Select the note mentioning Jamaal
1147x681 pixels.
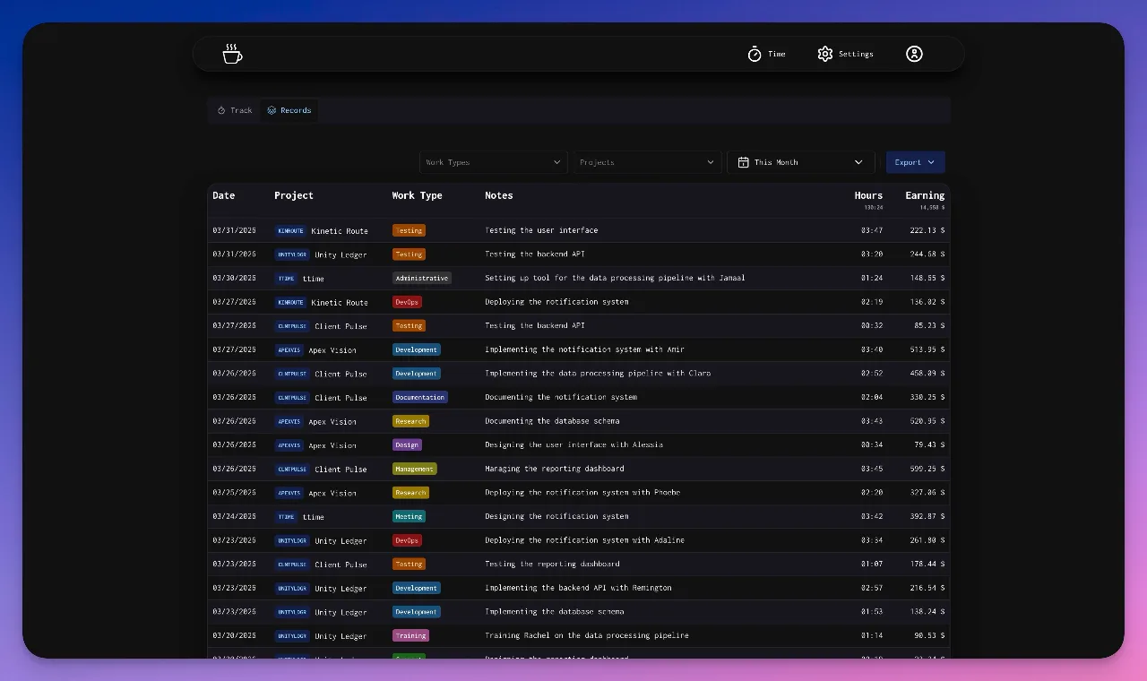615,278
